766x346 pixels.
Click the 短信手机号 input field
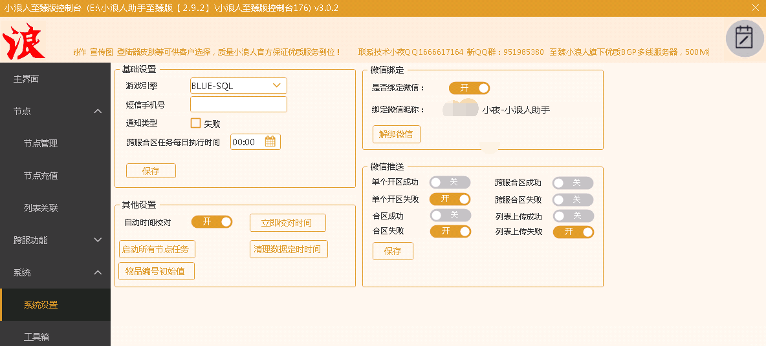[238, 105]
